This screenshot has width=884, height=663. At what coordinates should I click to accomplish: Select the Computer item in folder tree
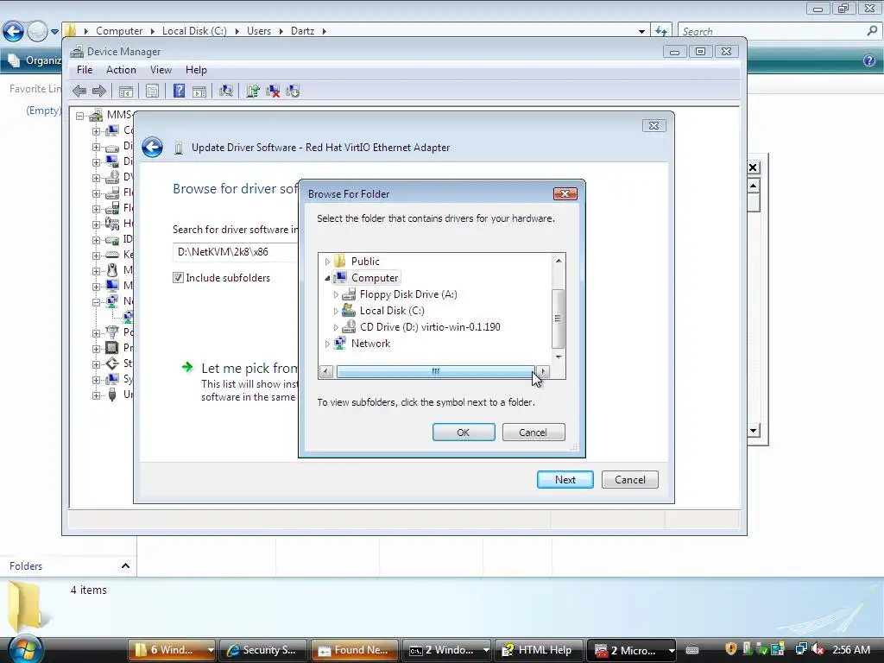[375, 278]
